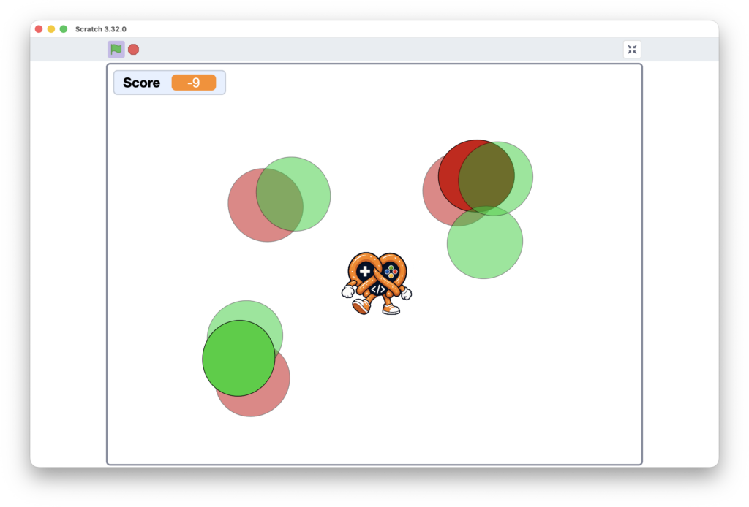Screen dimensions: 749x507
Task: Click the Scratch 3.32.0 window title
Action: point(101,29)
